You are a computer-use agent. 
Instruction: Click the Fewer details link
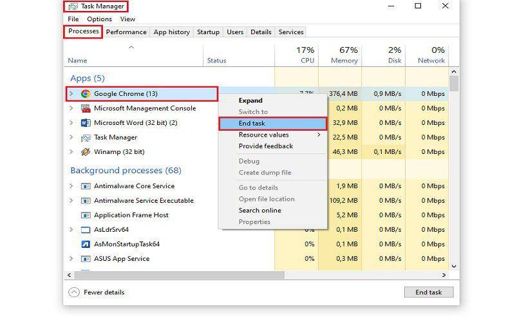pos(104,292)
